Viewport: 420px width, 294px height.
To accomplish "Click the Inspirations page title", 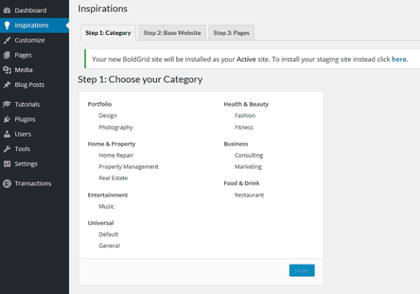I will coord(103,9).
